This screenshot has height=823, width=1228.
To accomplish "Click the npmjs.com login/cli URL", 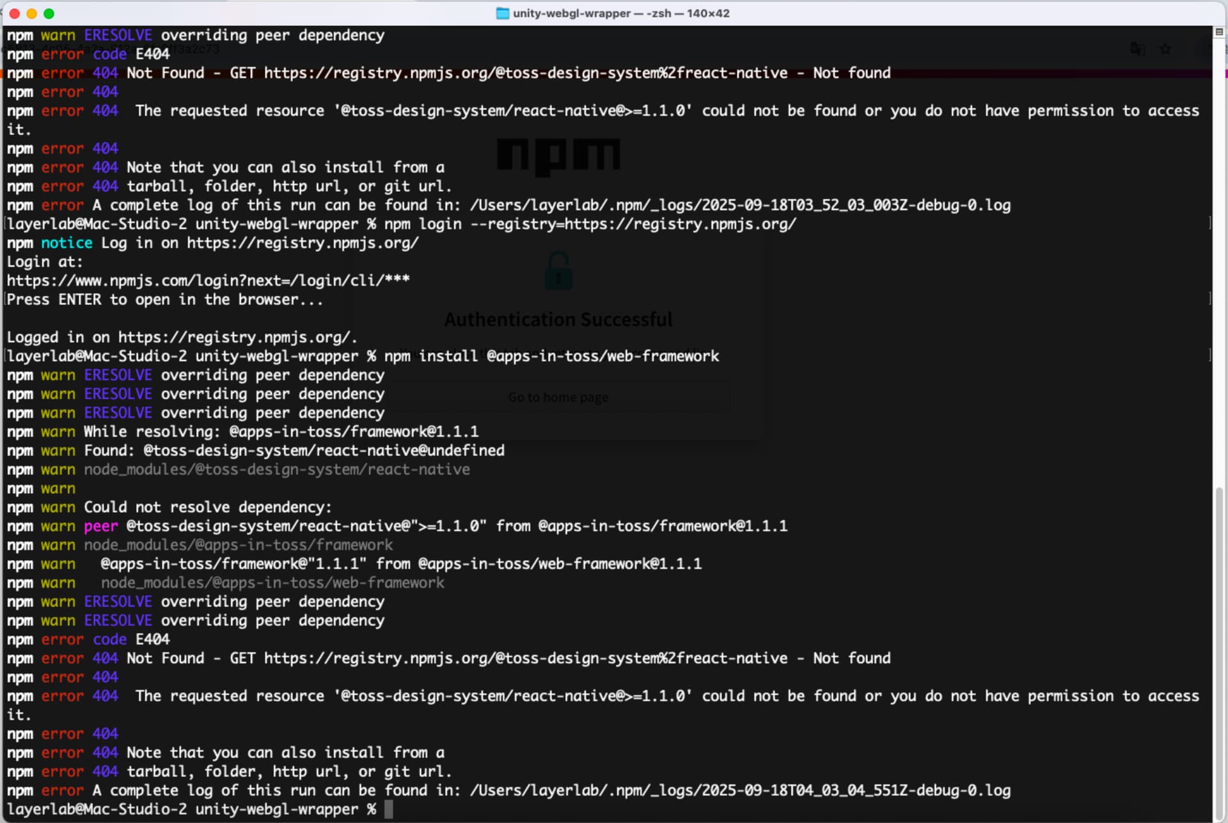I will (x=208, y=281).
